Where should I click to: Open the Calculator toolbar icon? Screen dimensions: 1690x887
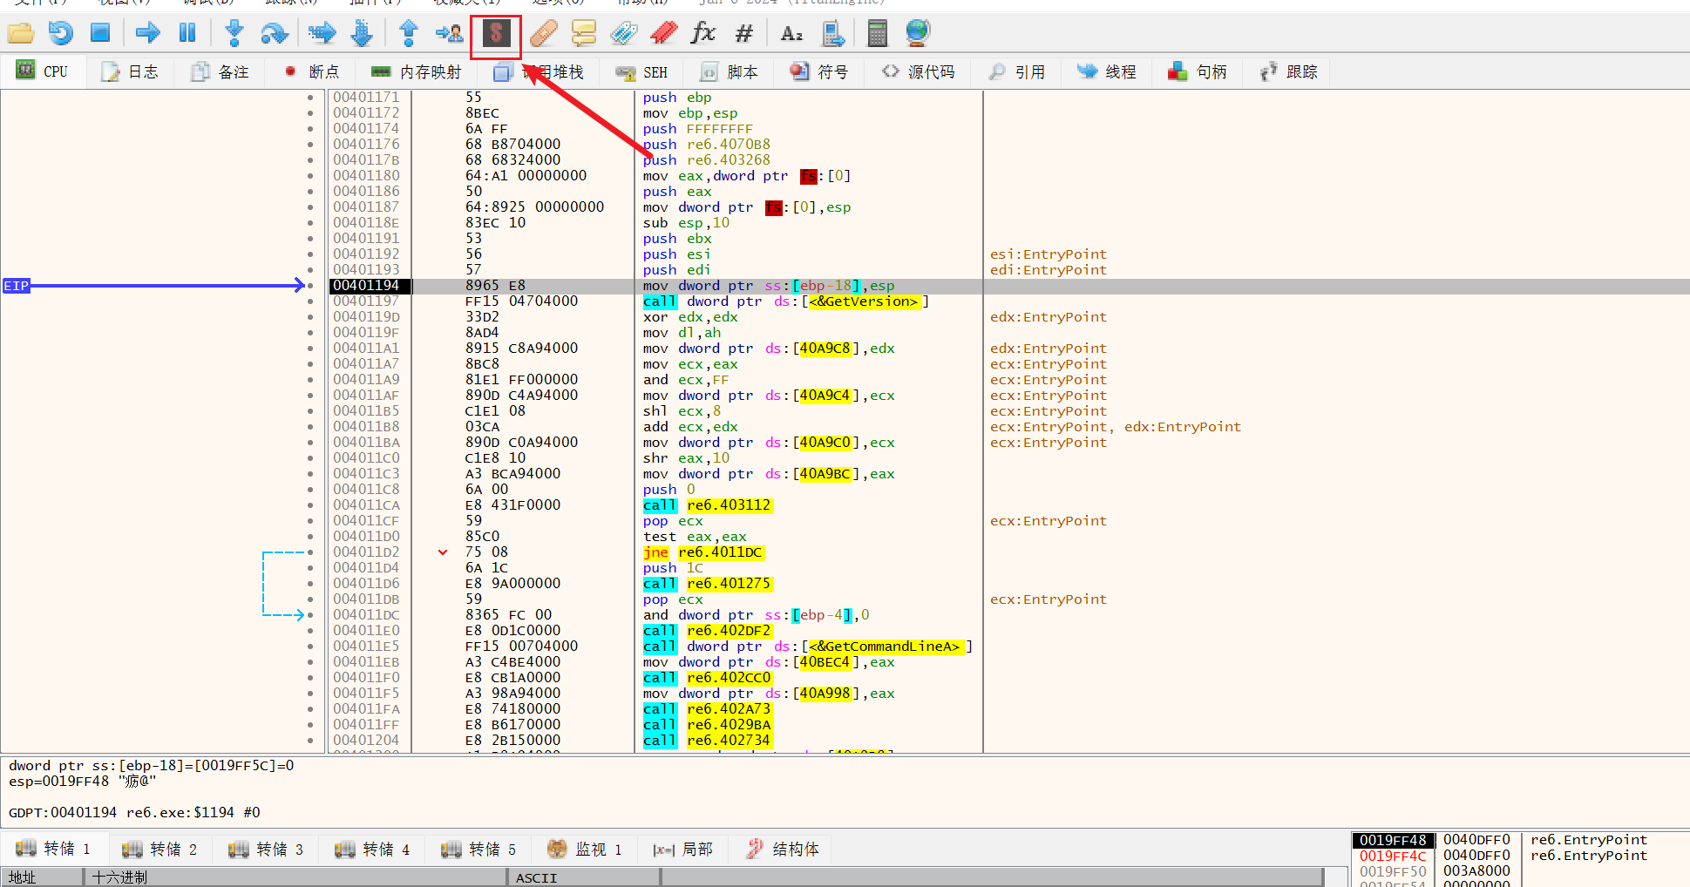tap(877, 34)
